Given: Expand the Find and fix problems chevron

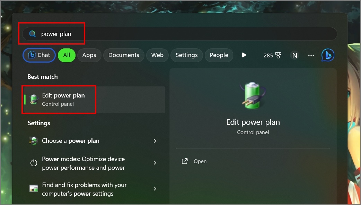Looking at the screenshot, I should [x=155, y=189].
